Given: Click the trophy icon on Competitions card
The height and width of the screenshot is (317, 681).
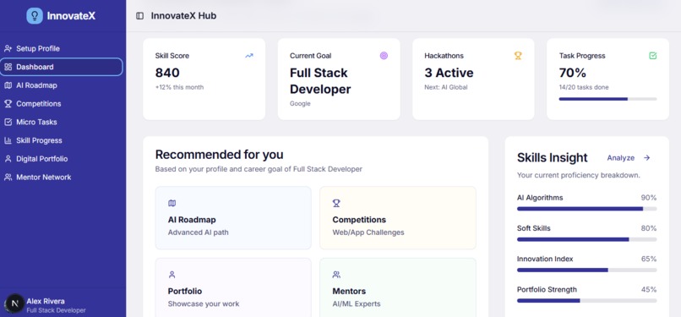Looking at the screenshot, I should [x=336, y=203].
